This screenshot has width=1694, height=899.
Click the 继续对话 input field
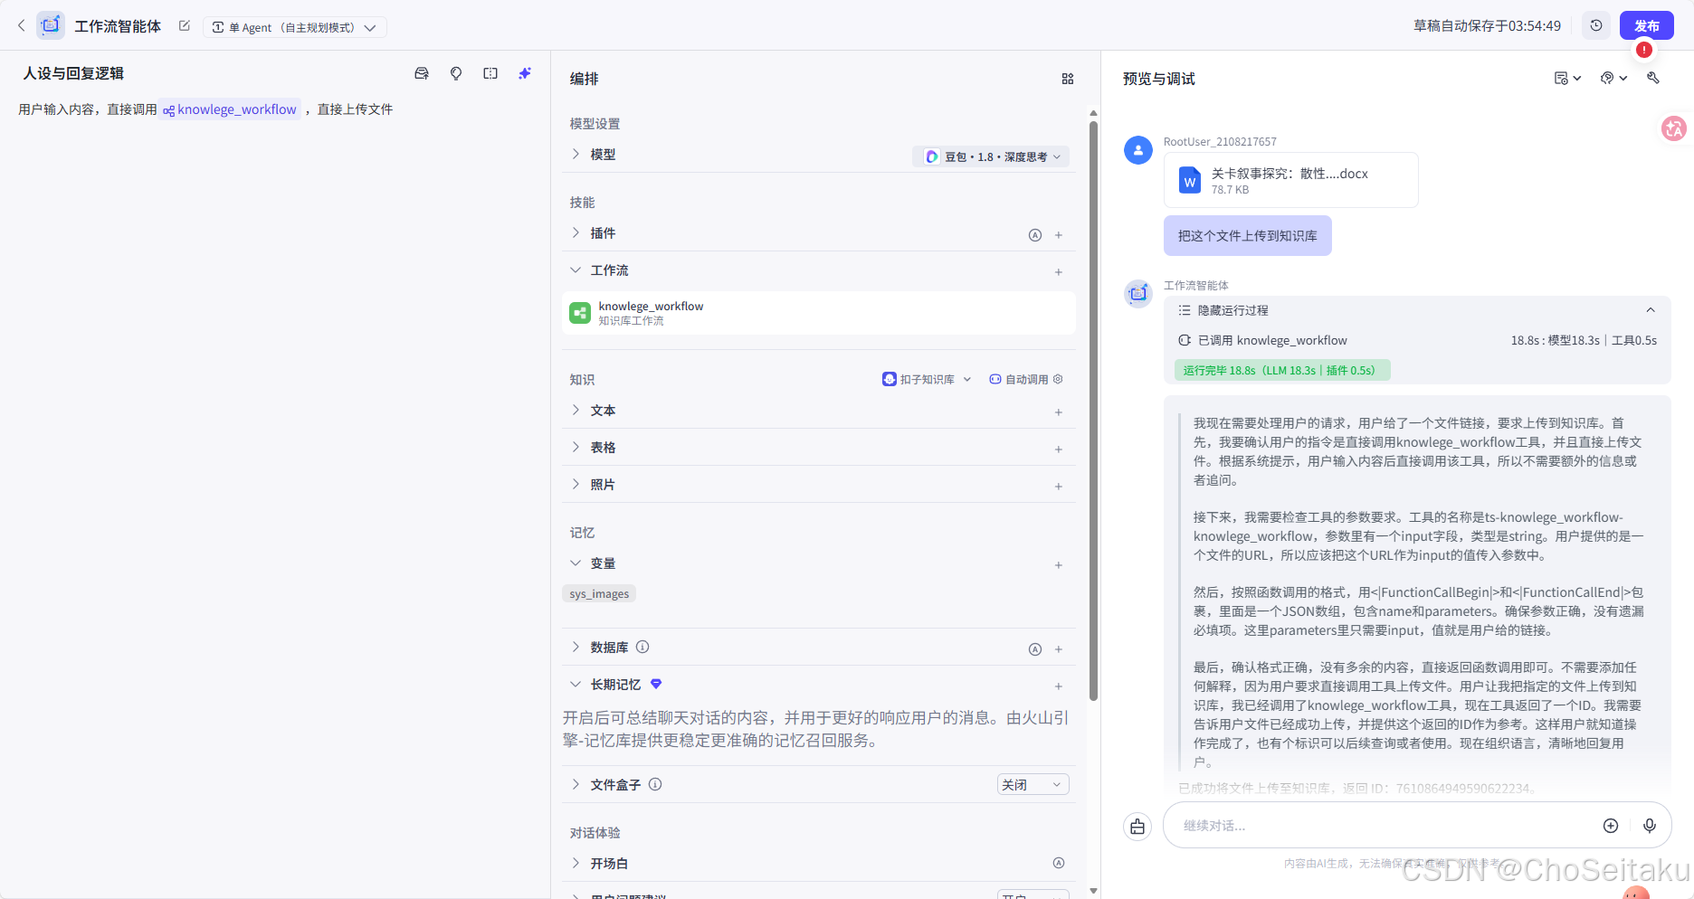(x=1385, y=826)
